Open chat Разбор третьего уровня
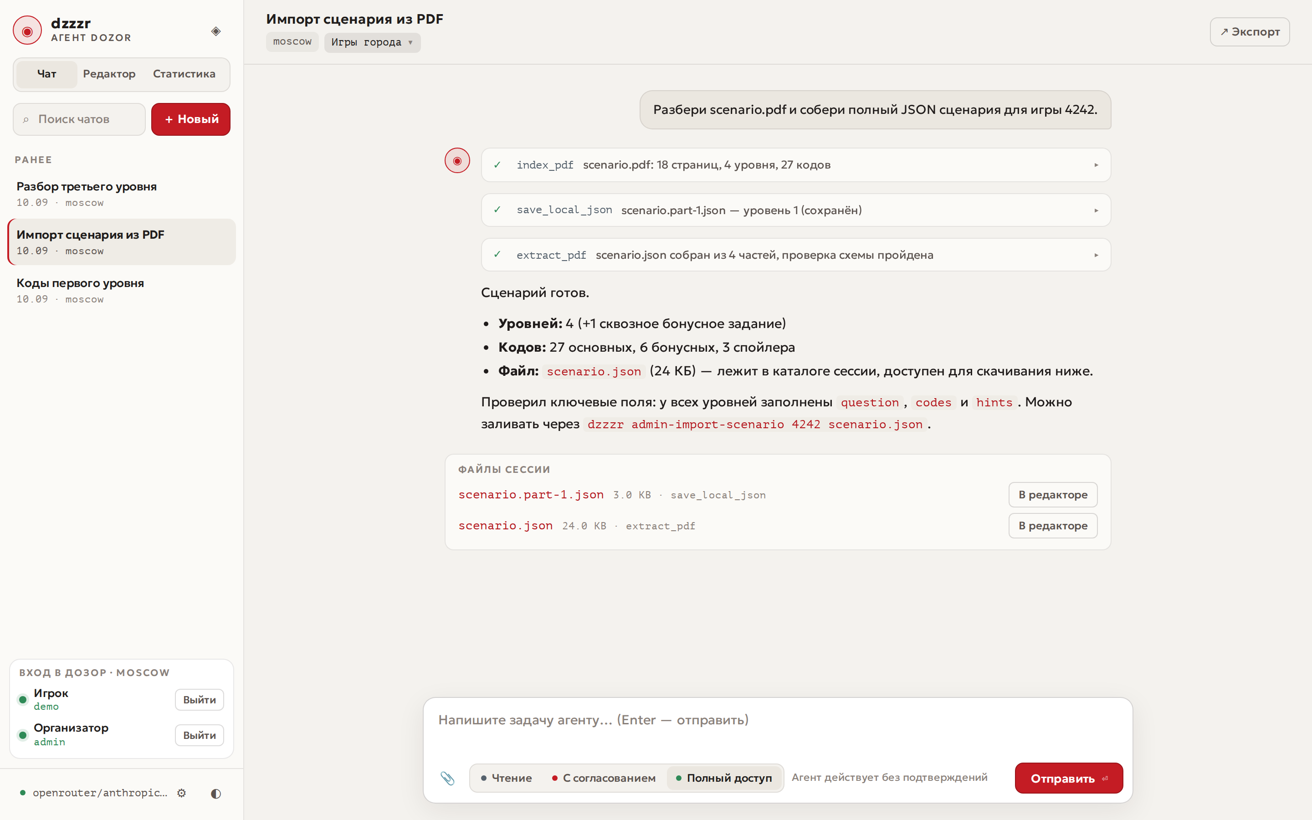This screenshot has height=820, width=1312. click(x=122, y=194)
